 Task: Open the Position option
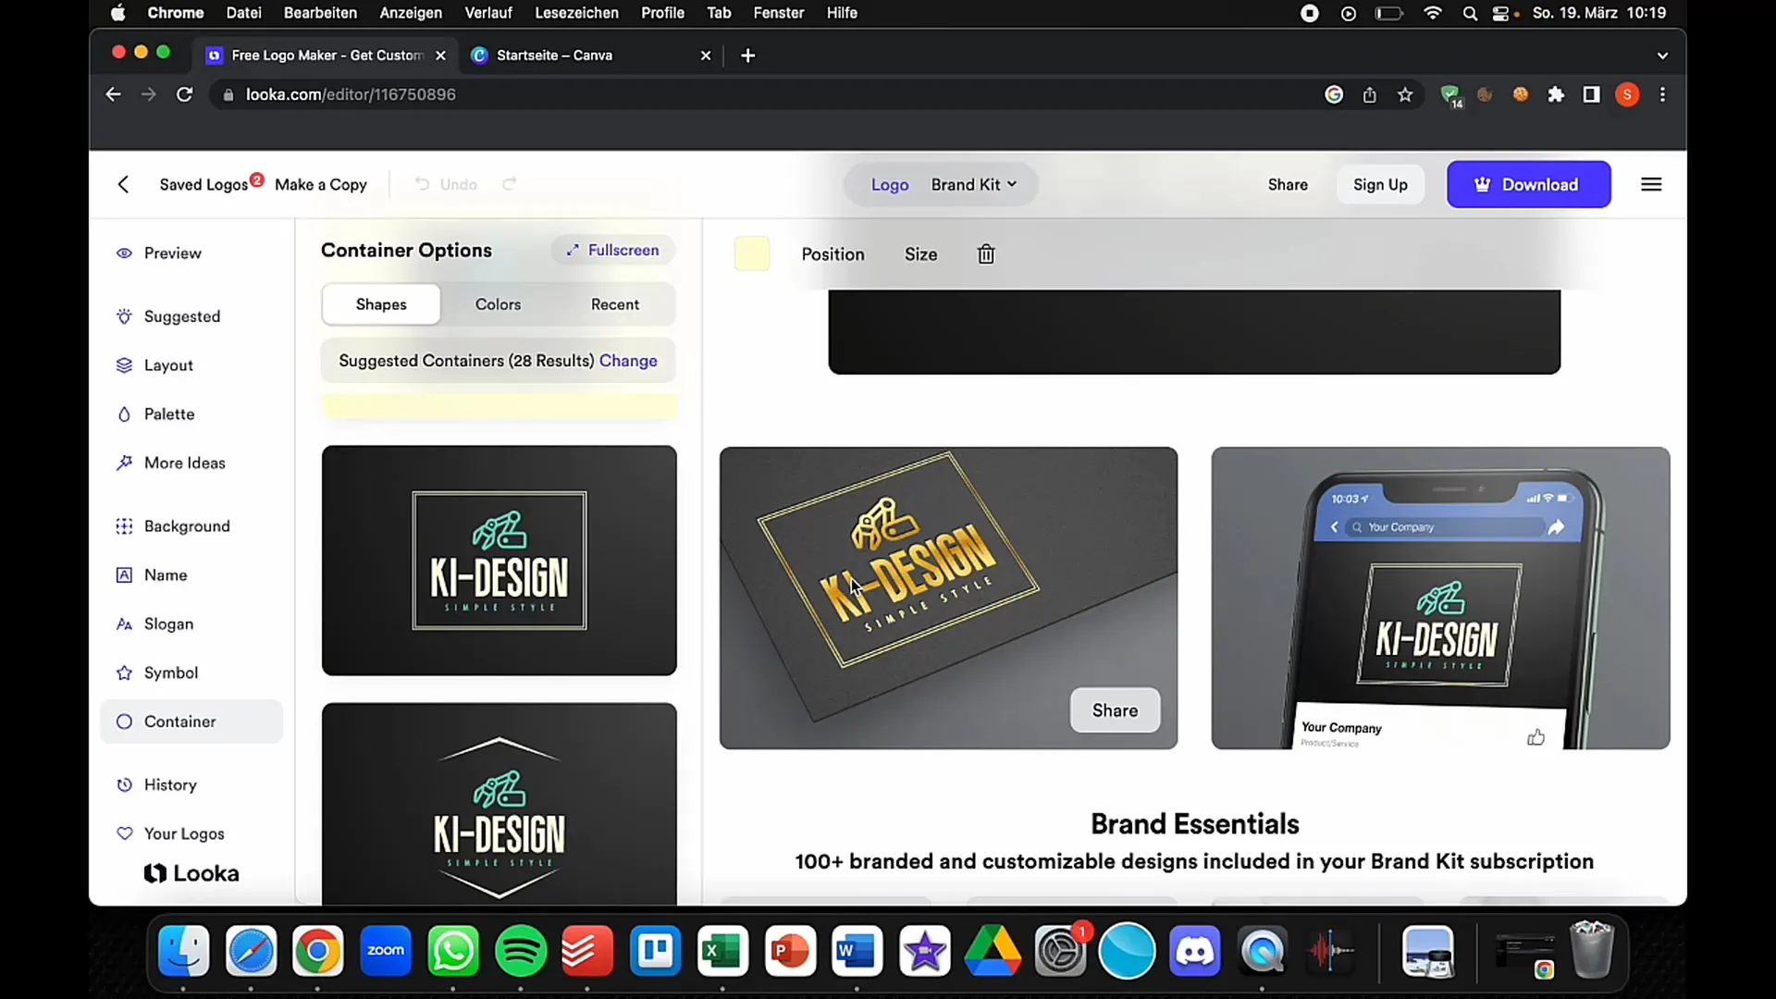(832, 254)
